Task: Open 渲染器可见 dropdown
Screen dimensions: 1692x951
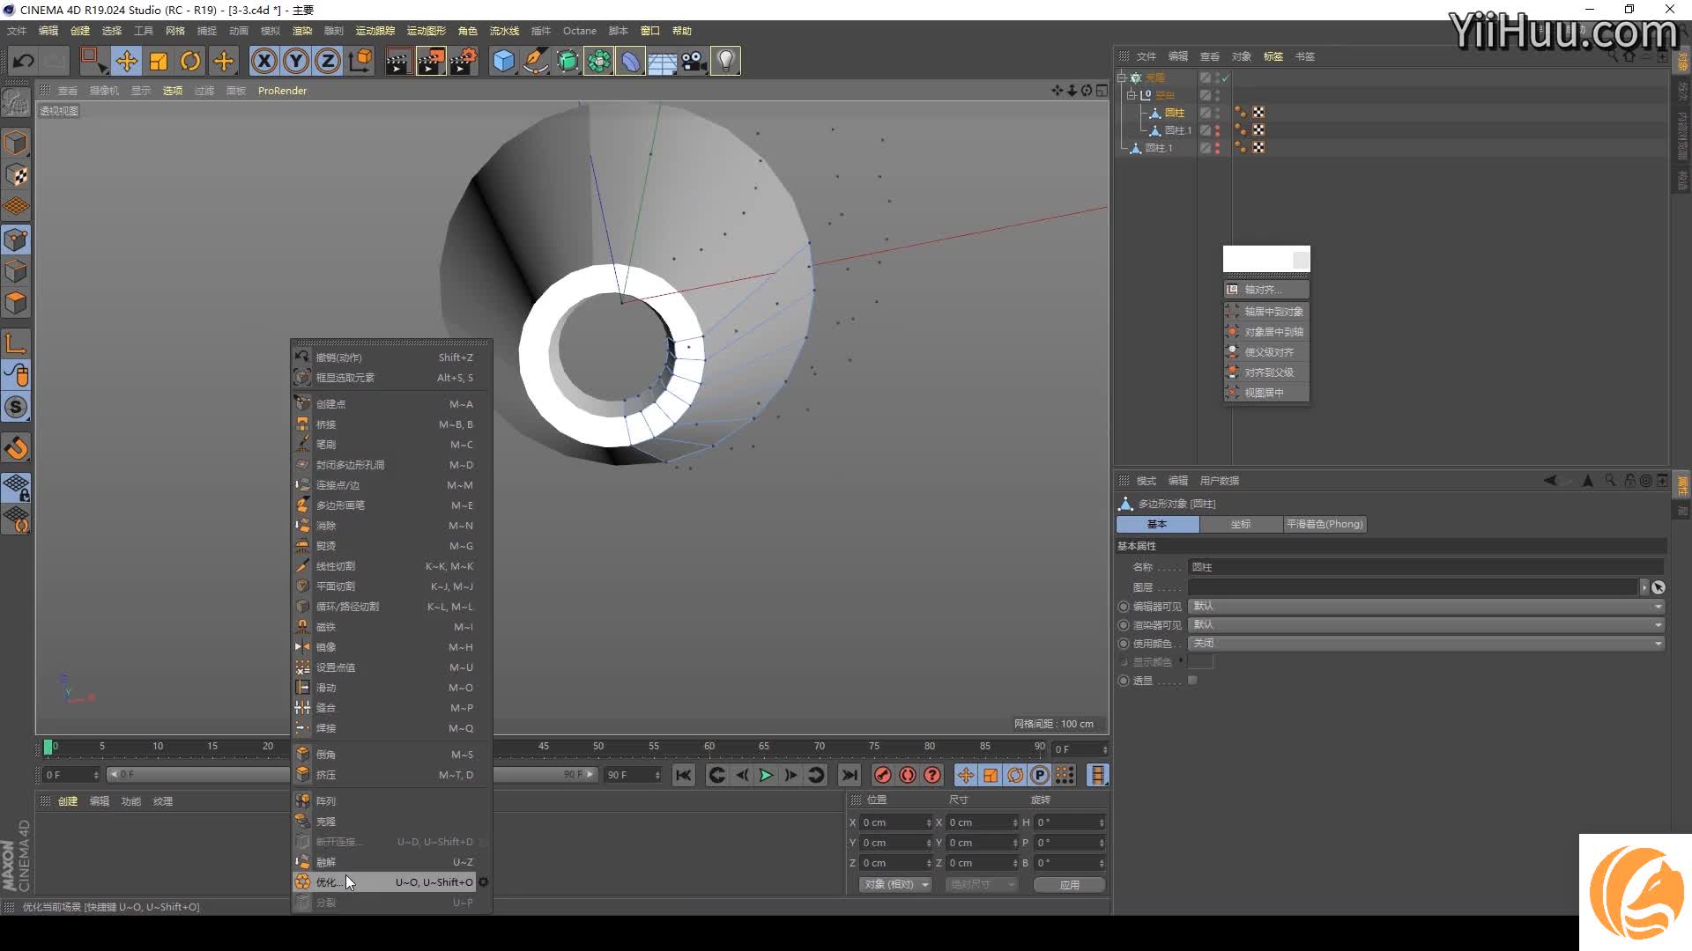Action: tap(1426, 624)
